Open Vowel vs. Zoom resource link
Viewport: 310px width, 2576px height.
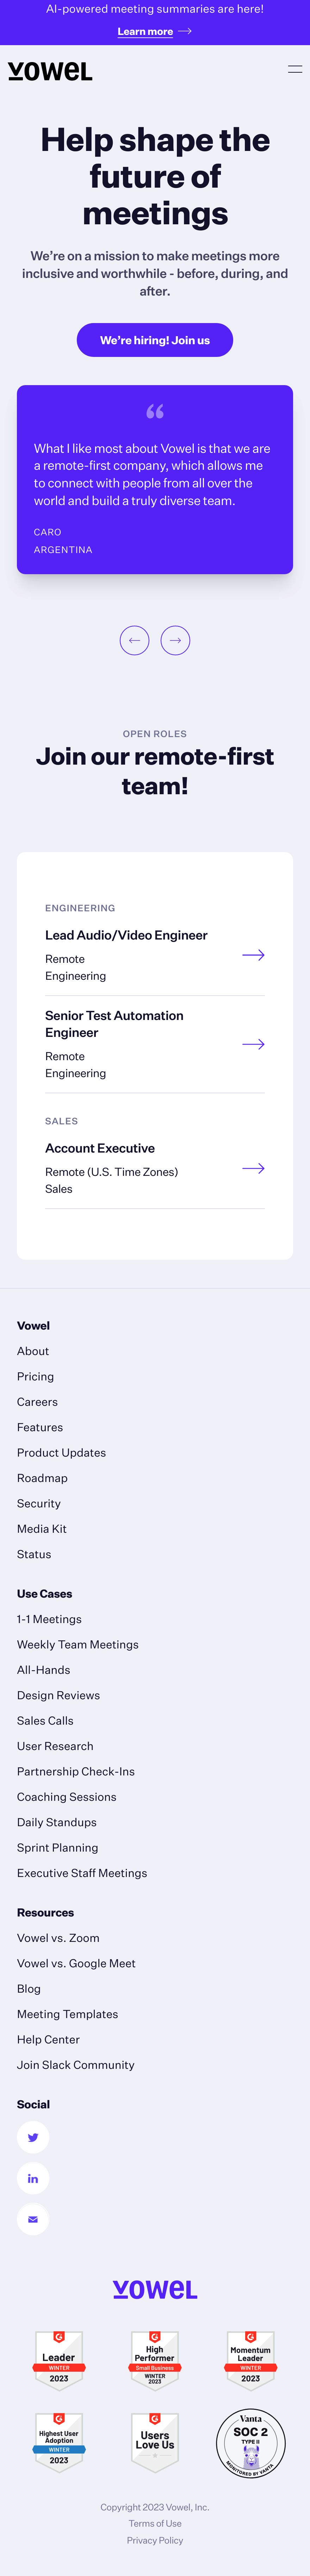click(58, 1937)
